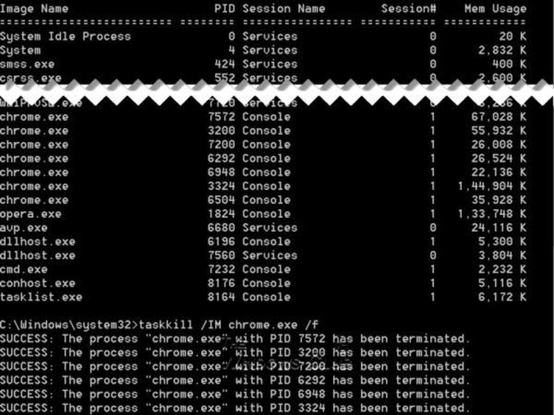
Task: Click the PID column header
Action: click(224, 9)
